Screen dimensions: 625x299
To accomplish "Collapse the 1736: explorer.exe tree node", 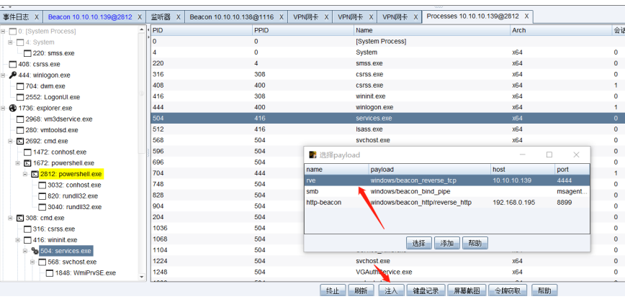I will [4, 108].
